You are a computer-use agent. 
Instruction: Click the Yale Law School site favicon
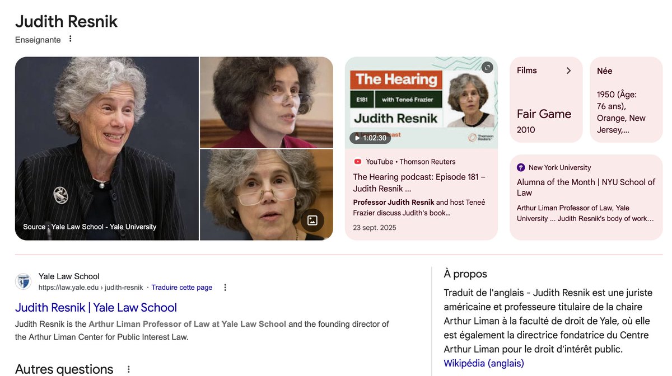click(24, 281)
